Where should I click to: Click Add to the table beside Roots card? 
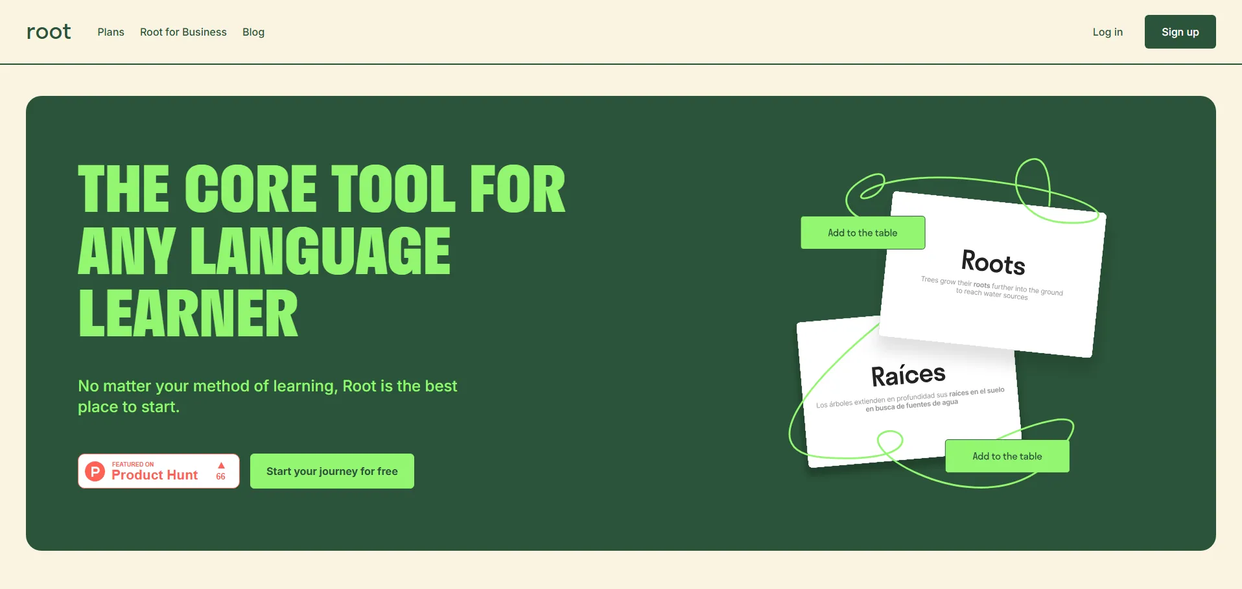(x=862, y=233)
